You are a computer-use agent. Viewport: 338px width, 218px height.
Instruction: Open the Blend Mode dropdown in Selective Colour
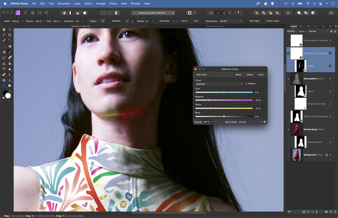[250, 122]
